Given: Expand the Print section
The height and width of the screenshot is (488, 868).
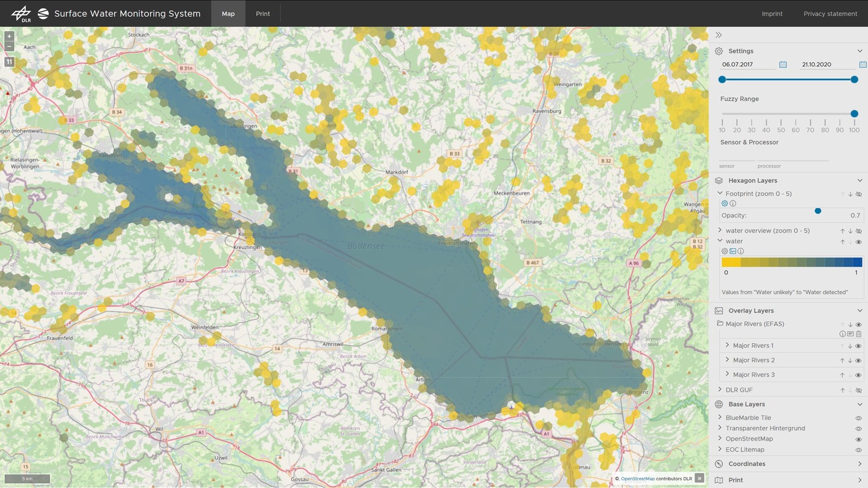Looking at the screenshot, I should coord(860,480).
